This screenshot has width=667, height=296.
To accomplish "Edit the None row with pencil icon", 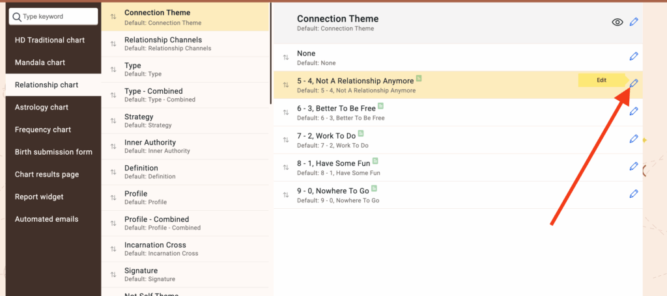I will 634,57.
